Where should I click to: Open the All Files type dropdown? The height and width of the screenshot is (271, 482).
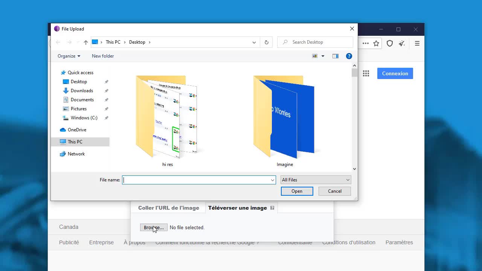point(316,180)
